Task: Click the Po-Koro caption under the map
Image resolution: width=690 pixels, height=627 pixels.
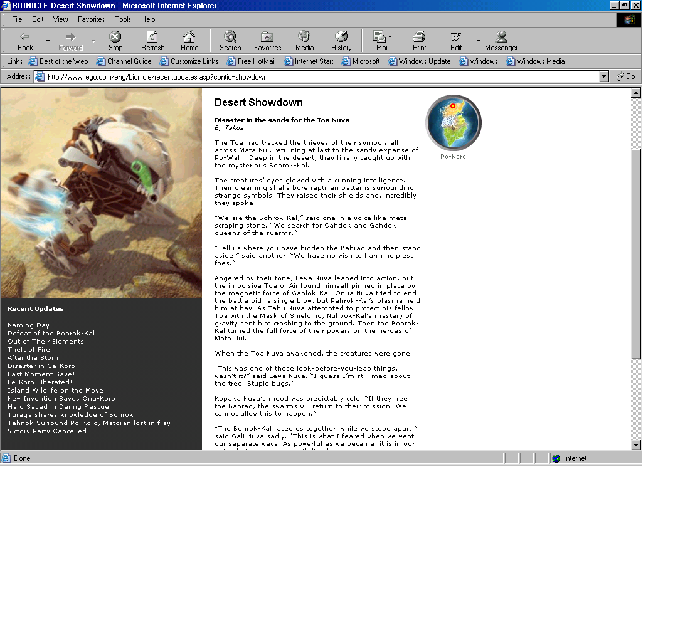Action: (454, 157)
